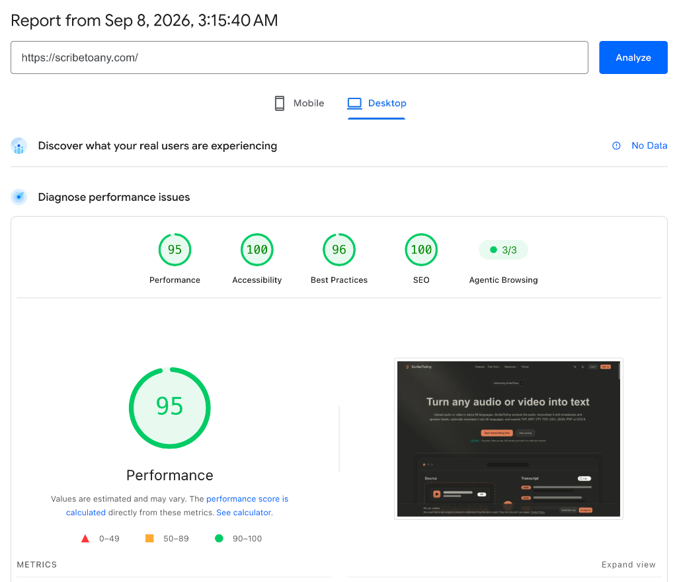Click the Analyze button
This screenshot has width=677, height=582.
633,57
